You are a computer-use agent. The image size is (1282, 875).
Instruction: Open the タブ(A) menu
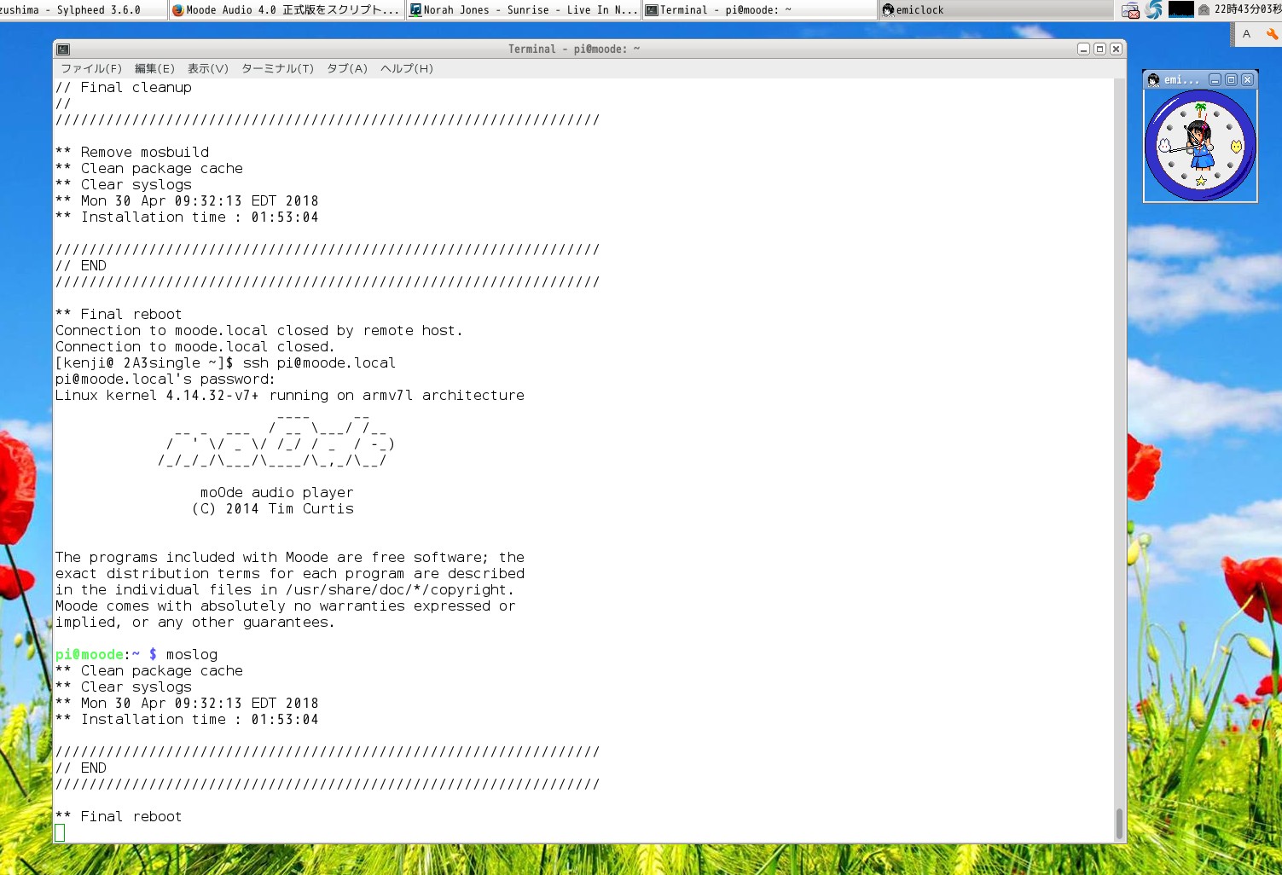point(346,68)
